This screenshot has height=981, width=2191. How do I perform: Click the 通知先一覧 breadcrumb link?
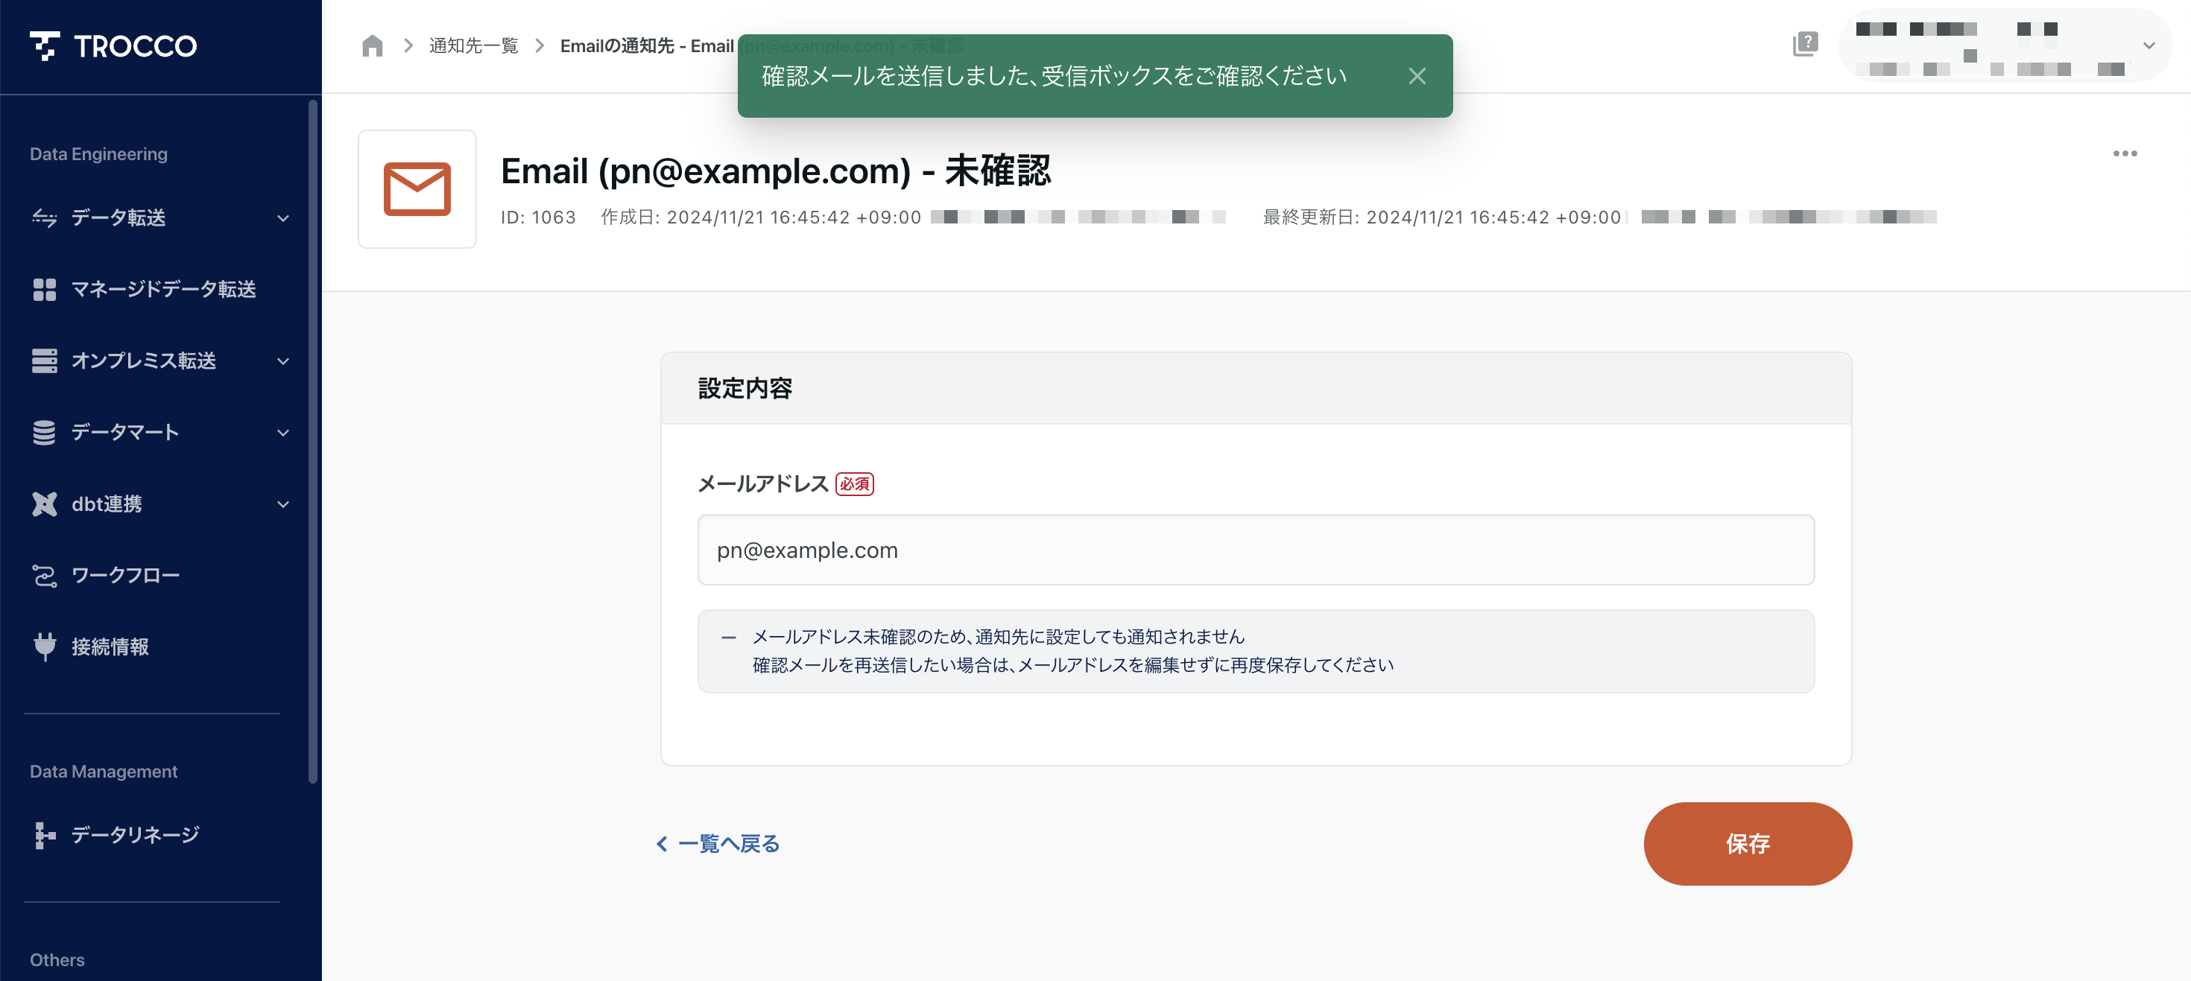pos(473,46)
